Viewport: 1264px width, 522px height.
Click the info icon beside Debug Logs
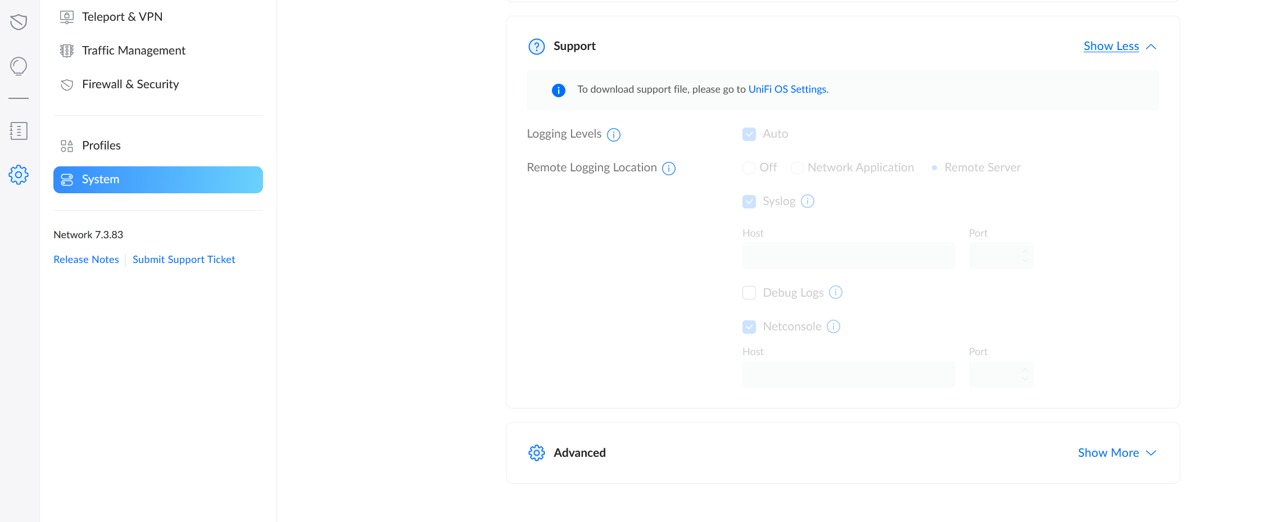point(836,292)
